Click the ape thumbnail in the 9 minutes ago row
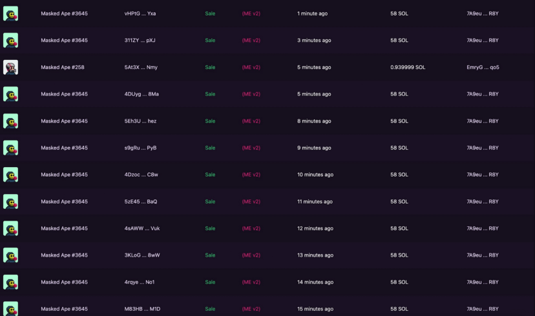The height and width of the screenshot is (316, 535). pyautogui.click(x=10, y=148)
